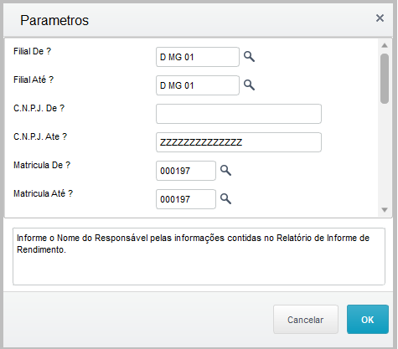
Task: Close the Parametros dialog with X
Action: (380, 18)
